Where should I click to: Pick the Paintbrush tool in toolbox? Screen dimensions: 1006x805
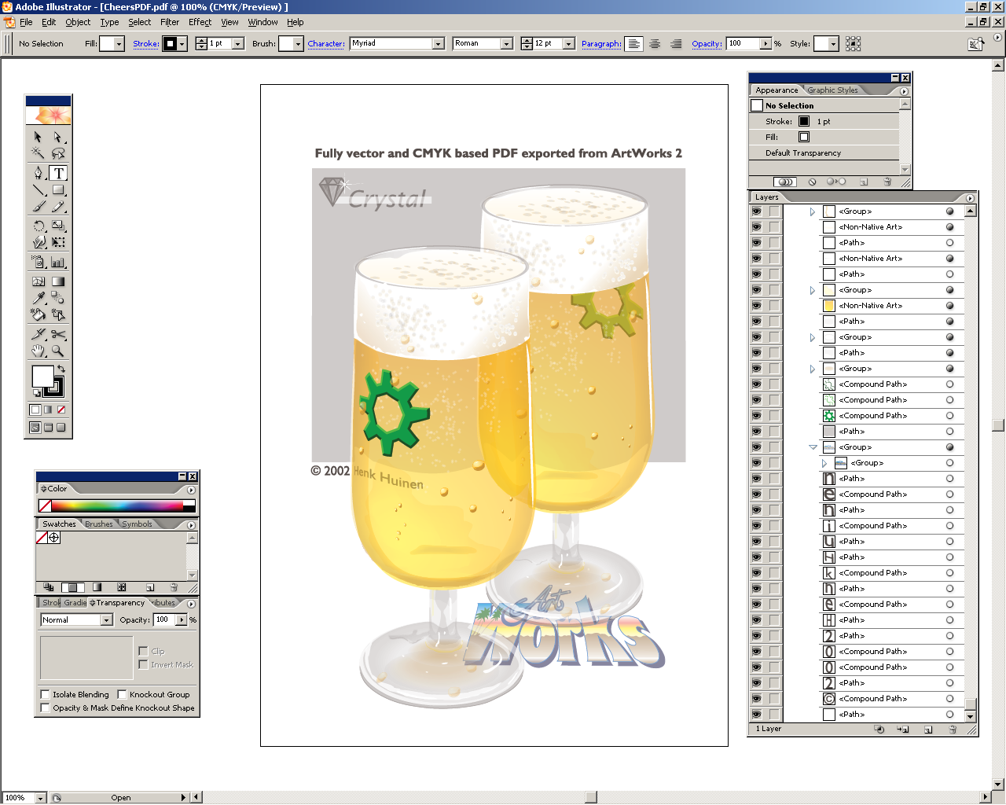click(39, 207)
